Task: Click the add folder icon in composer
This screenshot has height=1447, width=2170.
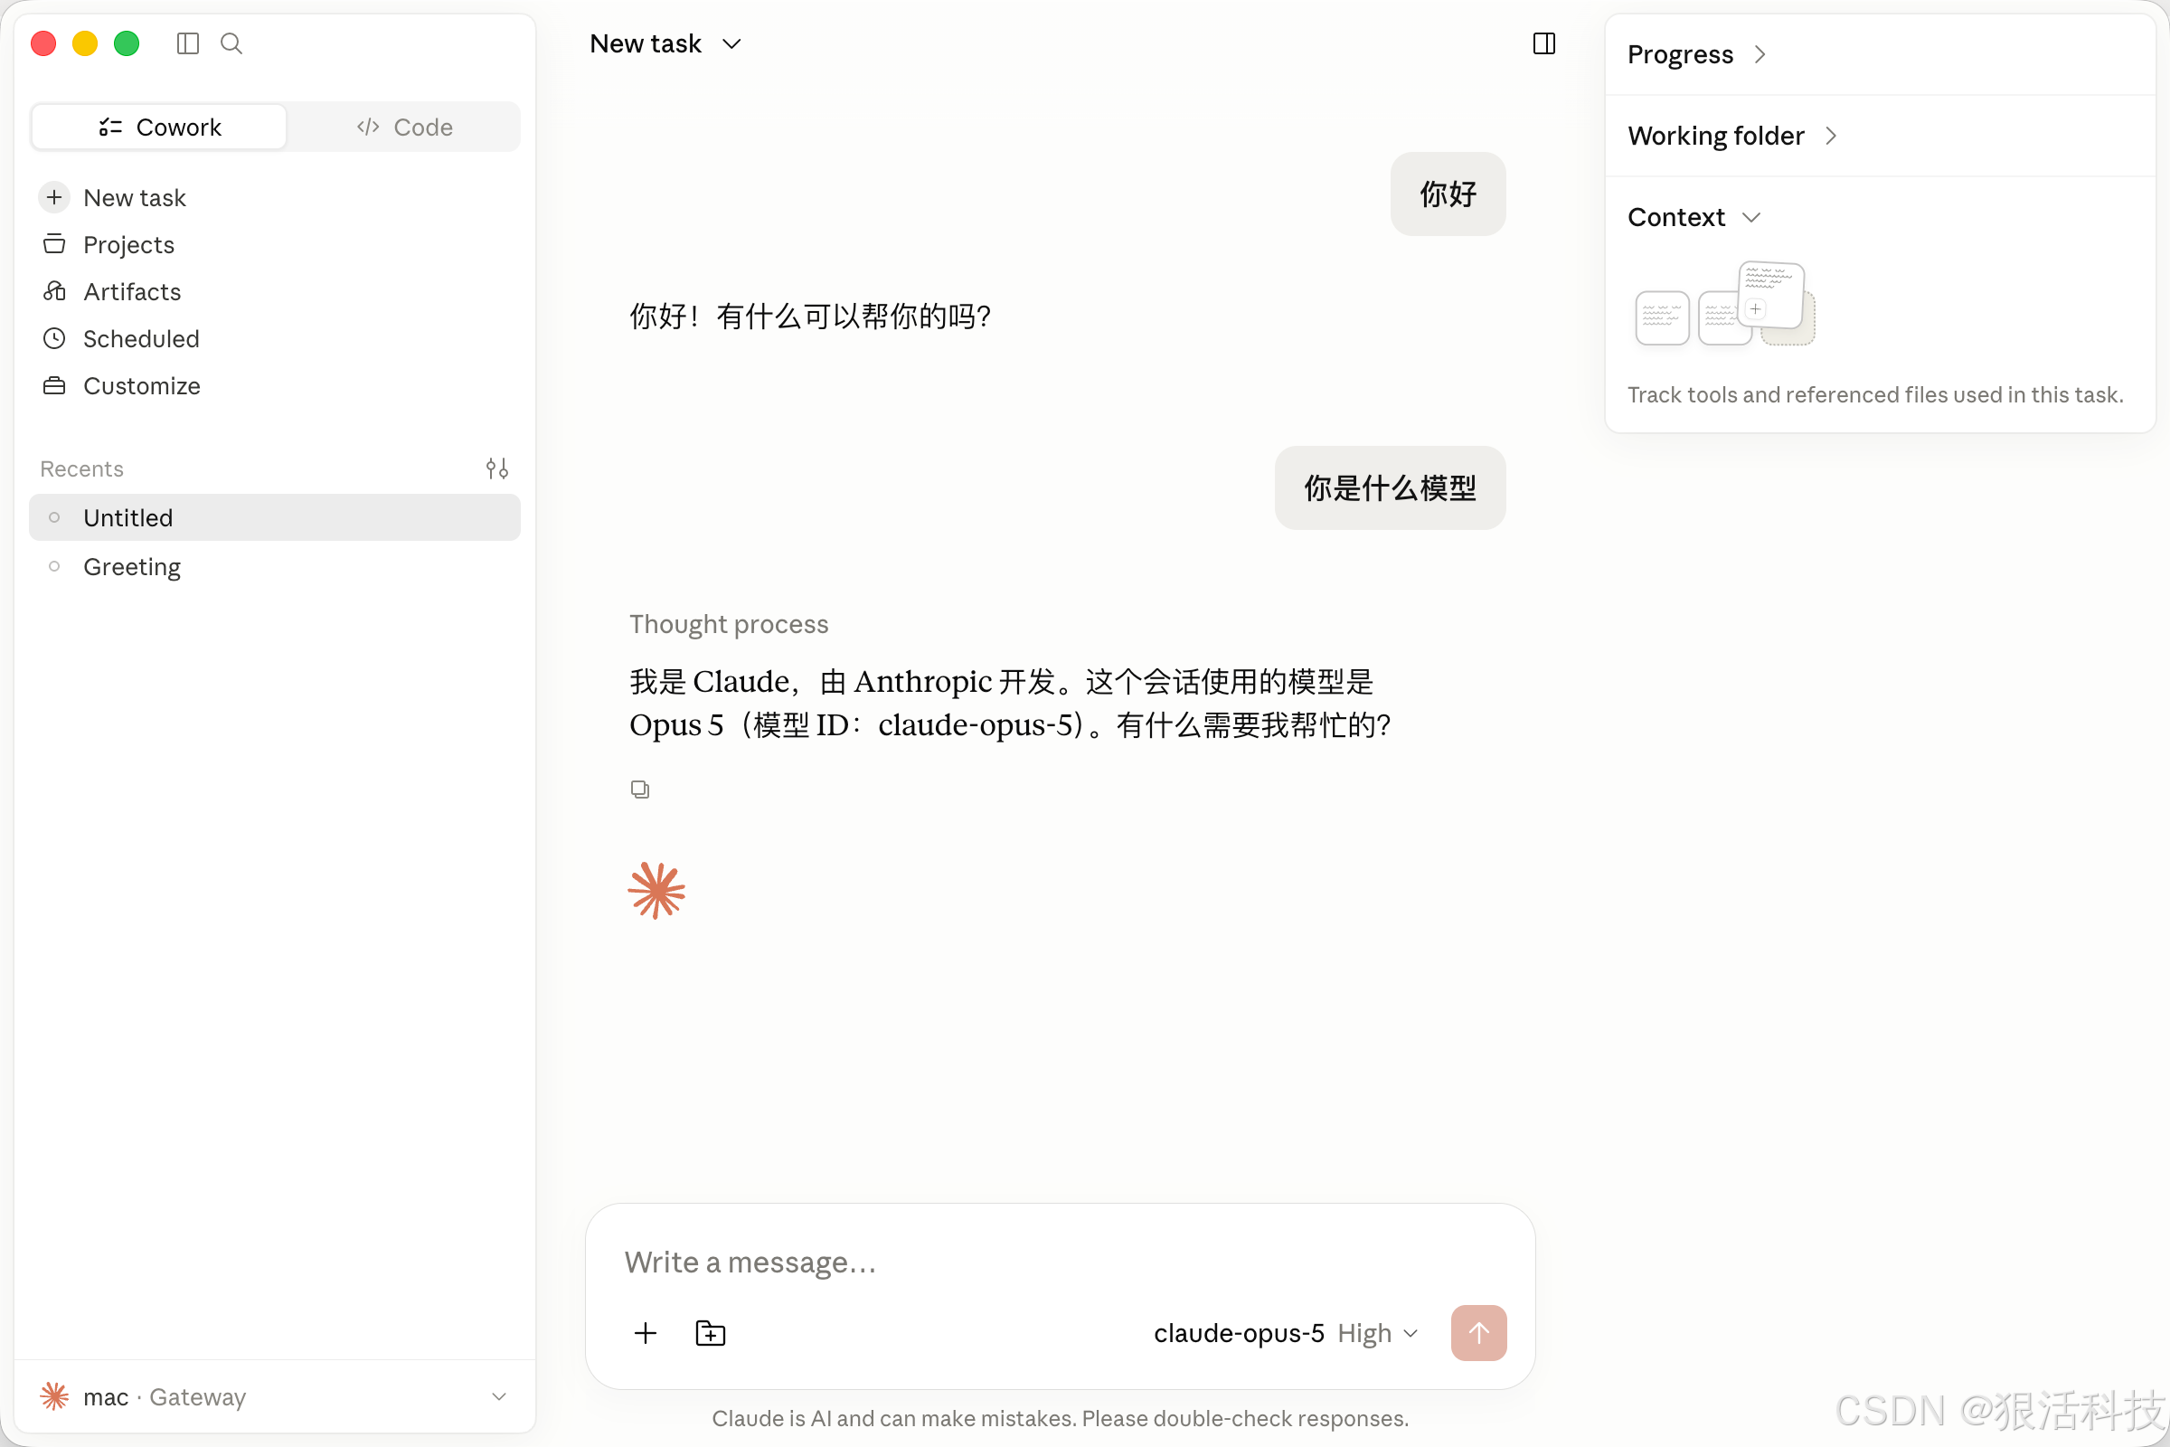Action: click(711, 1332)
